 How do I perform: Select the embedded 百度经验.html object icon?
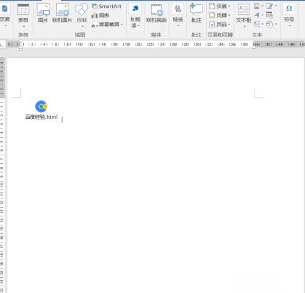(41, 110)
